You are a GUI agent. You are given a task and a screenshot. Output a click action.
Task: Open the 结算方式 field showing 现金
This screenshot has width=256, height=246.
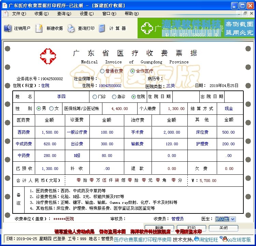[230, 109]
